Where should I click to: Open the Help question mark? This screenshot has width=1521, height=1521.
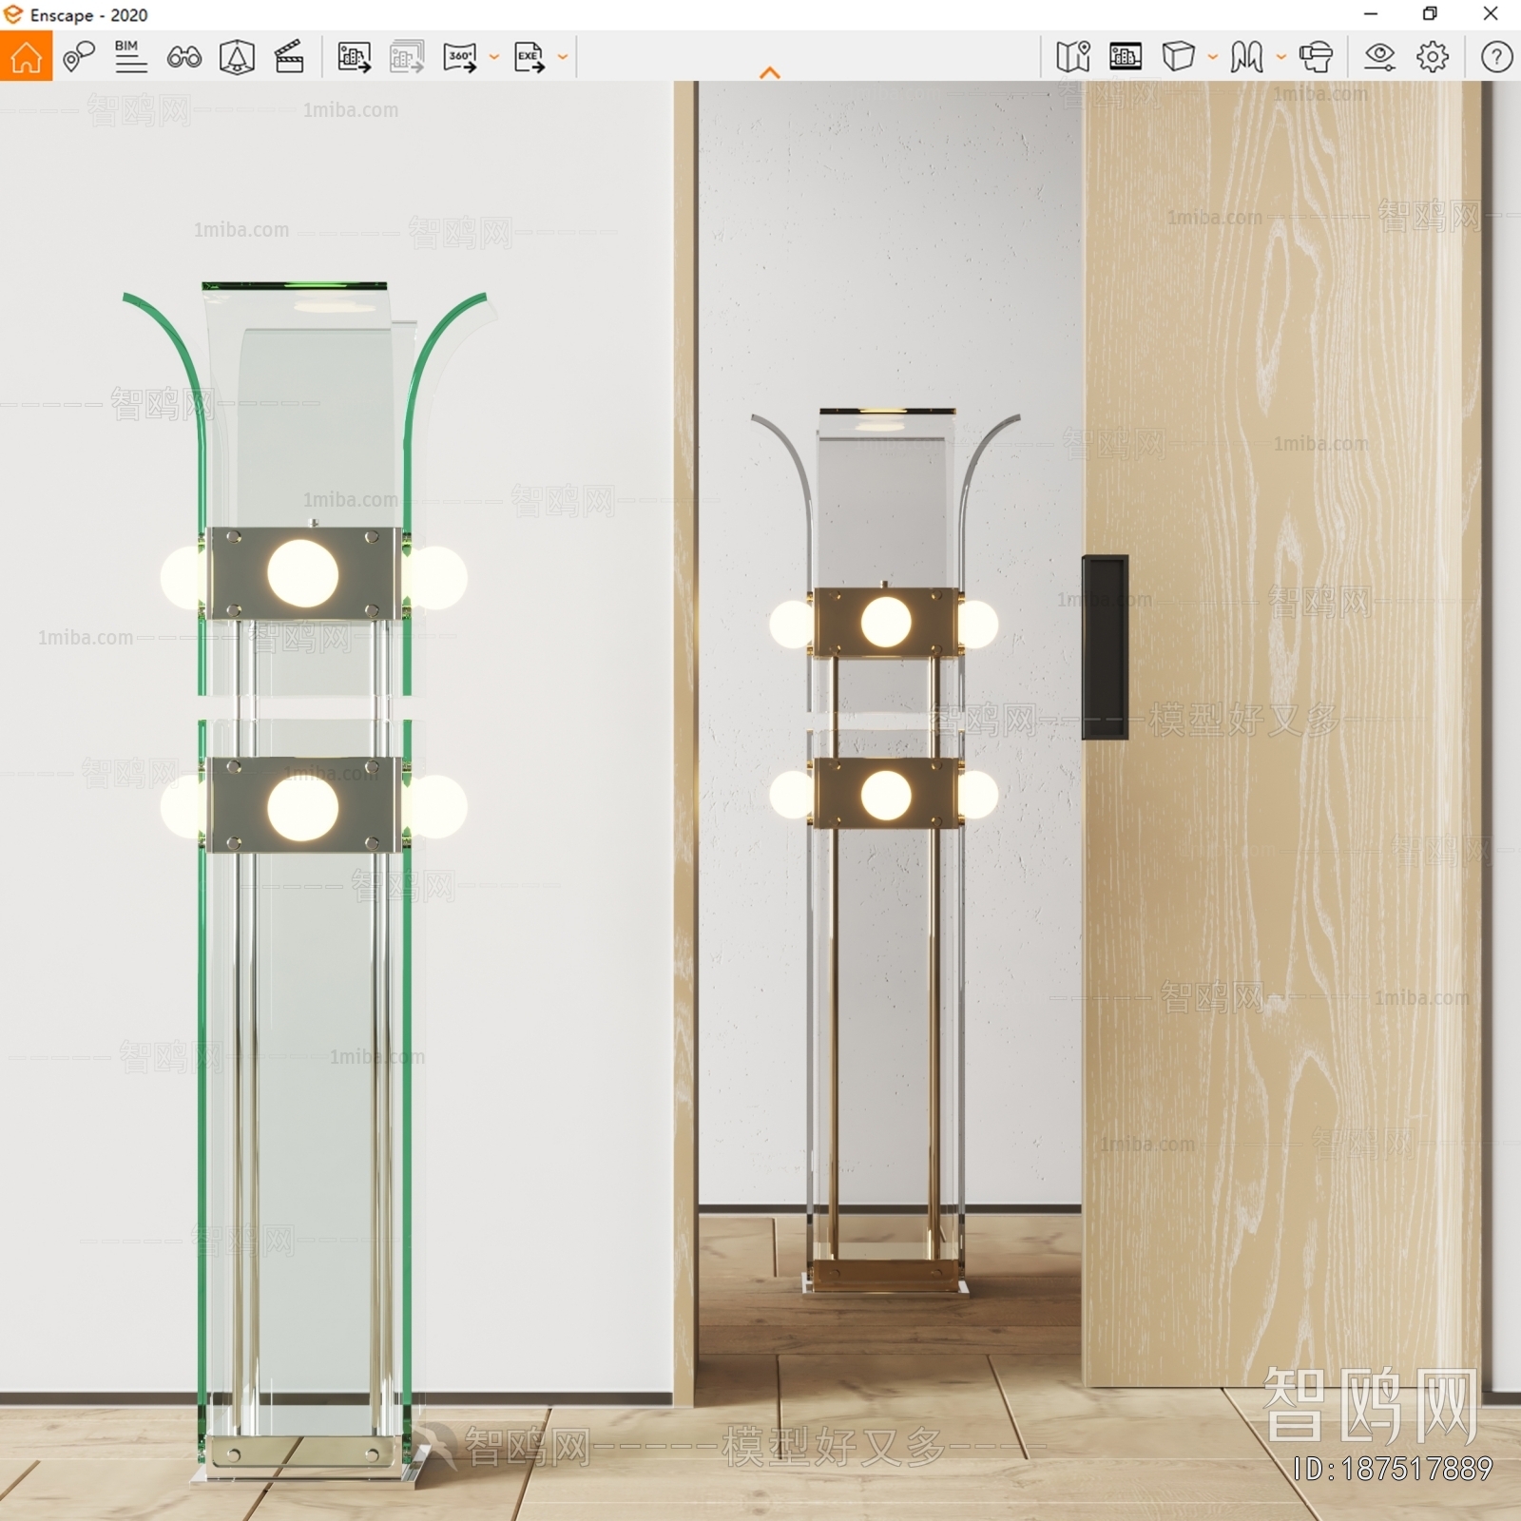1496,57
